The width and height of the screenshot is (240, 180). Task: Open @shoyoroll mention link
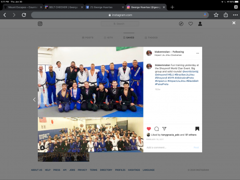click(161, 75)
